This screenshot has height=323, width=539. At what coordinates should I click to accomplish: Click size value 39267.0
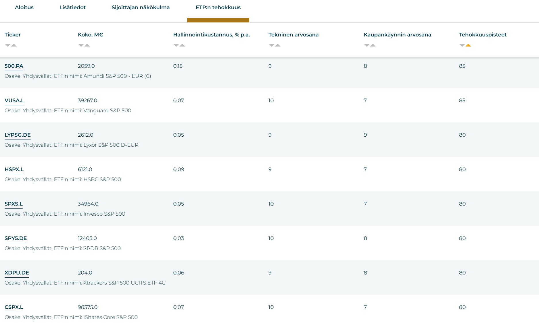click(x=88, y=100)
